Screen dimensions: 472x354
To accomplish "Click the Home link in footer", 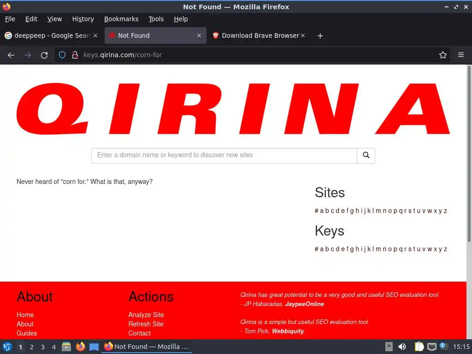I will 25,315.
